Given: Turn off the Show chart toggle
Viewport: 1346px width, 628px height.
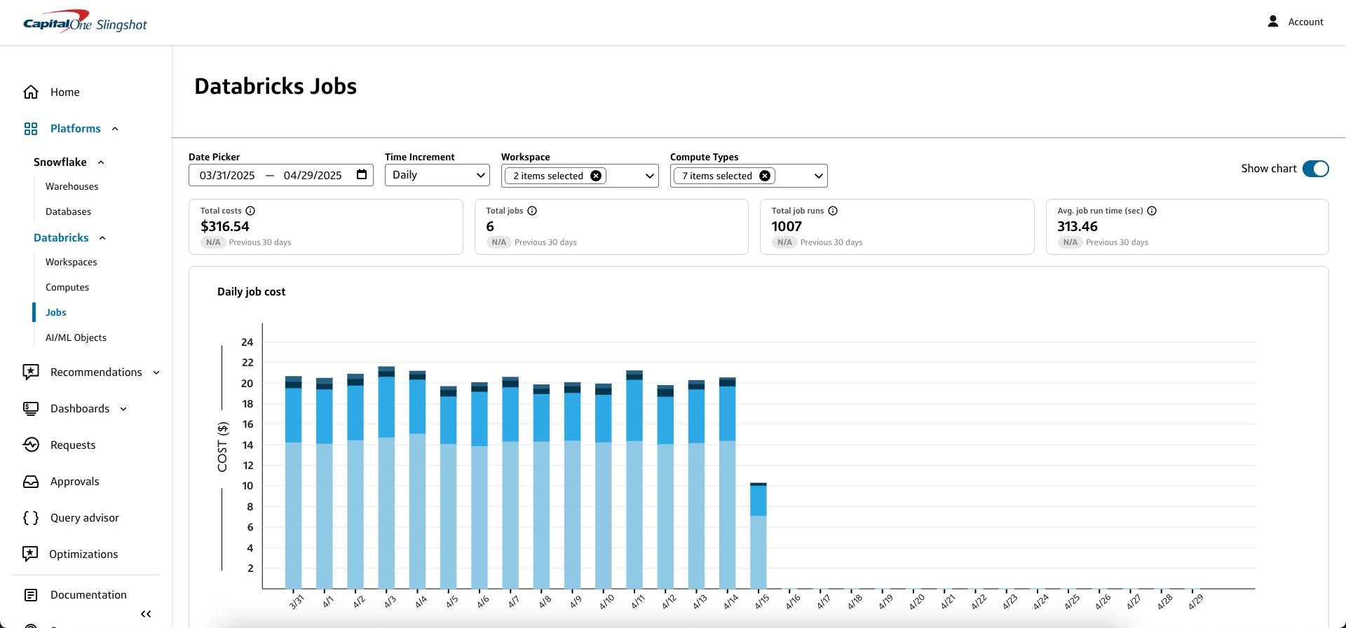Looking at the screenshot, I should pyautogui.click(x=1315, y=169).
